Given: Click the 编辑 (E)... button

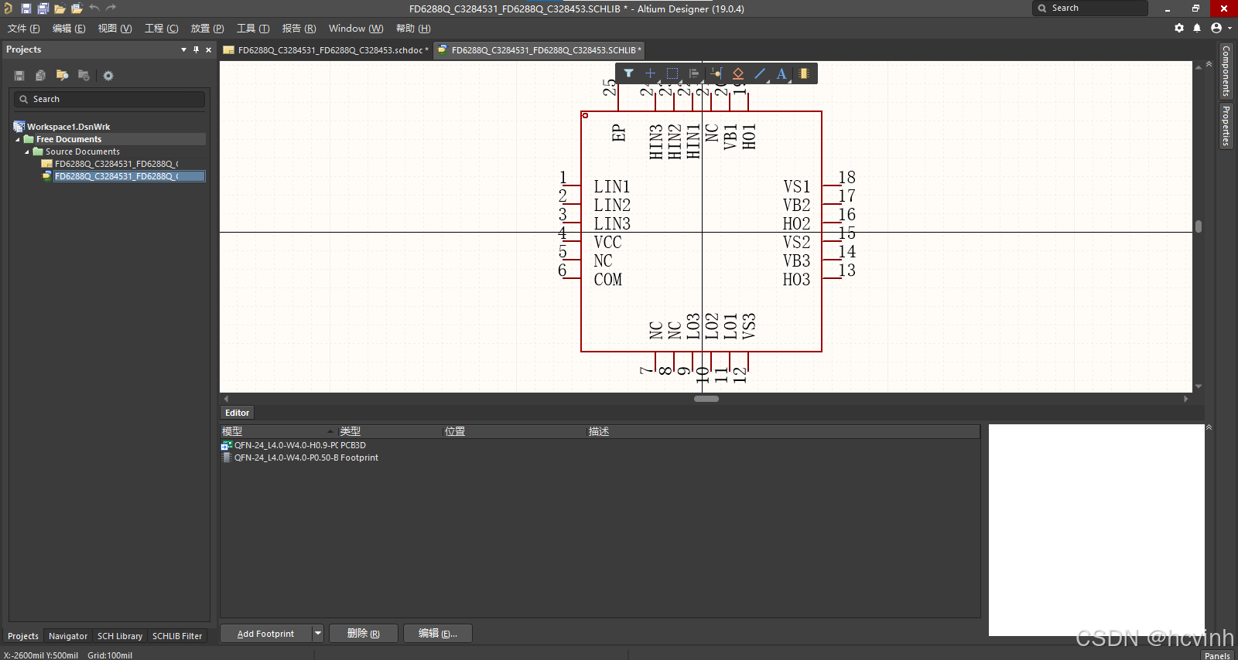Looking at the screenshot, I should (438, 634).
